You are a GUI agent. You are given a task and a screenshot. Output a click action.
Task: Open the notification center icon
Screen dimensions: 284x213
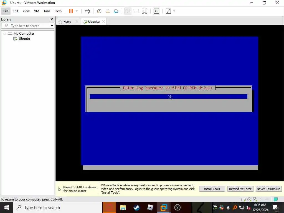coord(275,207)
